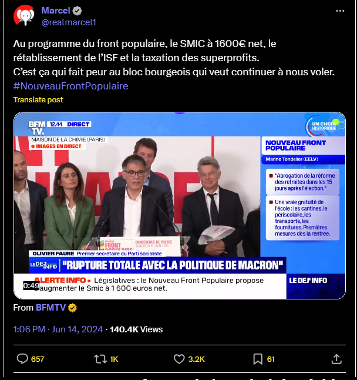Click BFMTV gold verified badge
357x380 pixels.
point(72,308)
